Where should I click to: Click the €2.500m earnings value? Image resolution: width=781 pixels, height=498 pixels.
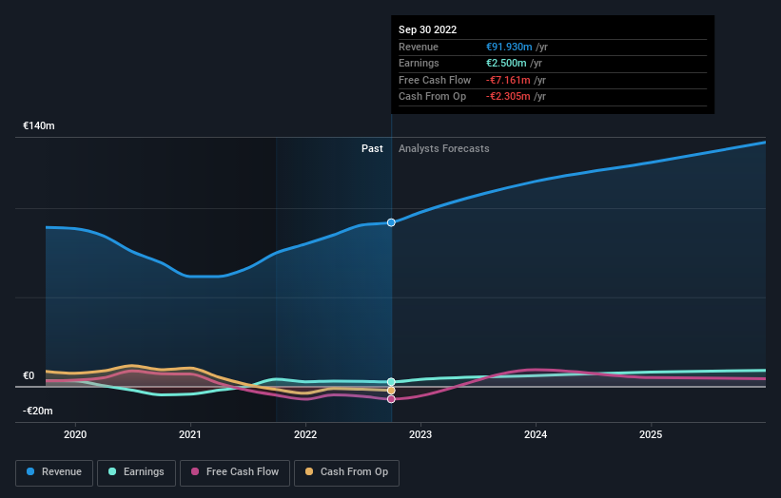click(x=506, y=63)
